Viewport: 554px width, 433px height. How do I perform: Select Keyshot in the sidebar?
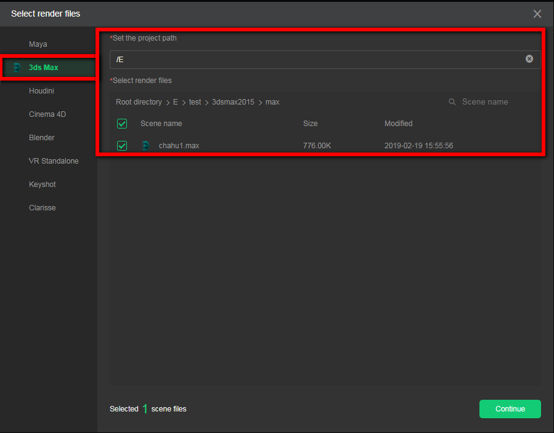[43, 185]
